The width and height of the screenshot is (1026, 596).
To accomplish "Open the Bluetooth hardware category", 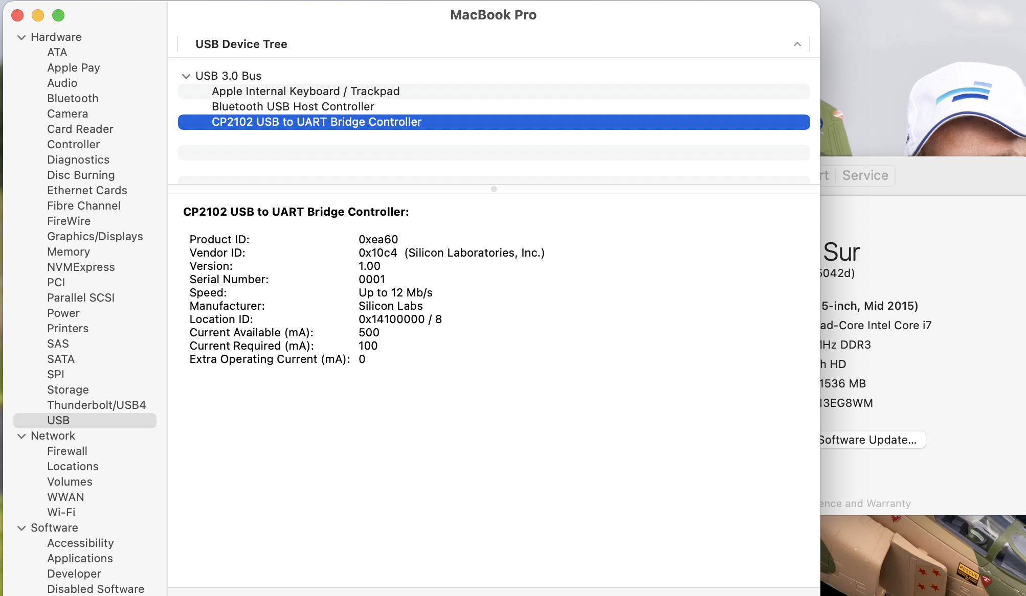I will [73, 99].
